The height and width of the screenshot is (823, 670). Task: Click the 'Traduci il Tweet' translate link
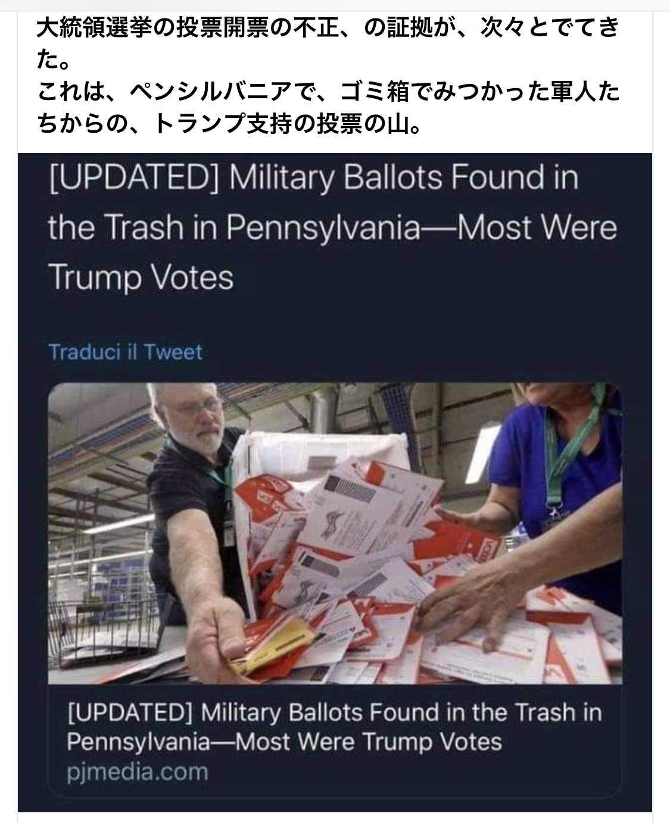(x=125, y=352)
